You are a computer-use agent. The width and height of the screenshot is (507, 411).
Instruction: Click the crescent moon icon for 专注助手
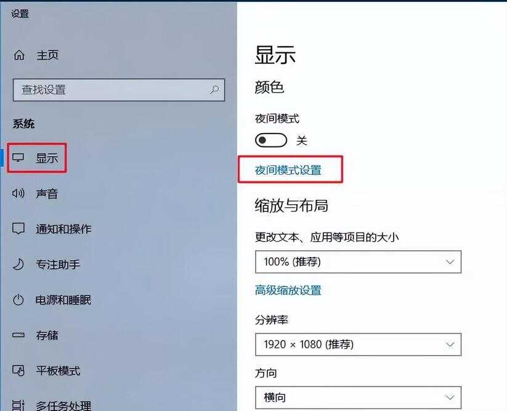pyautogui.click(x=18, y=264)
